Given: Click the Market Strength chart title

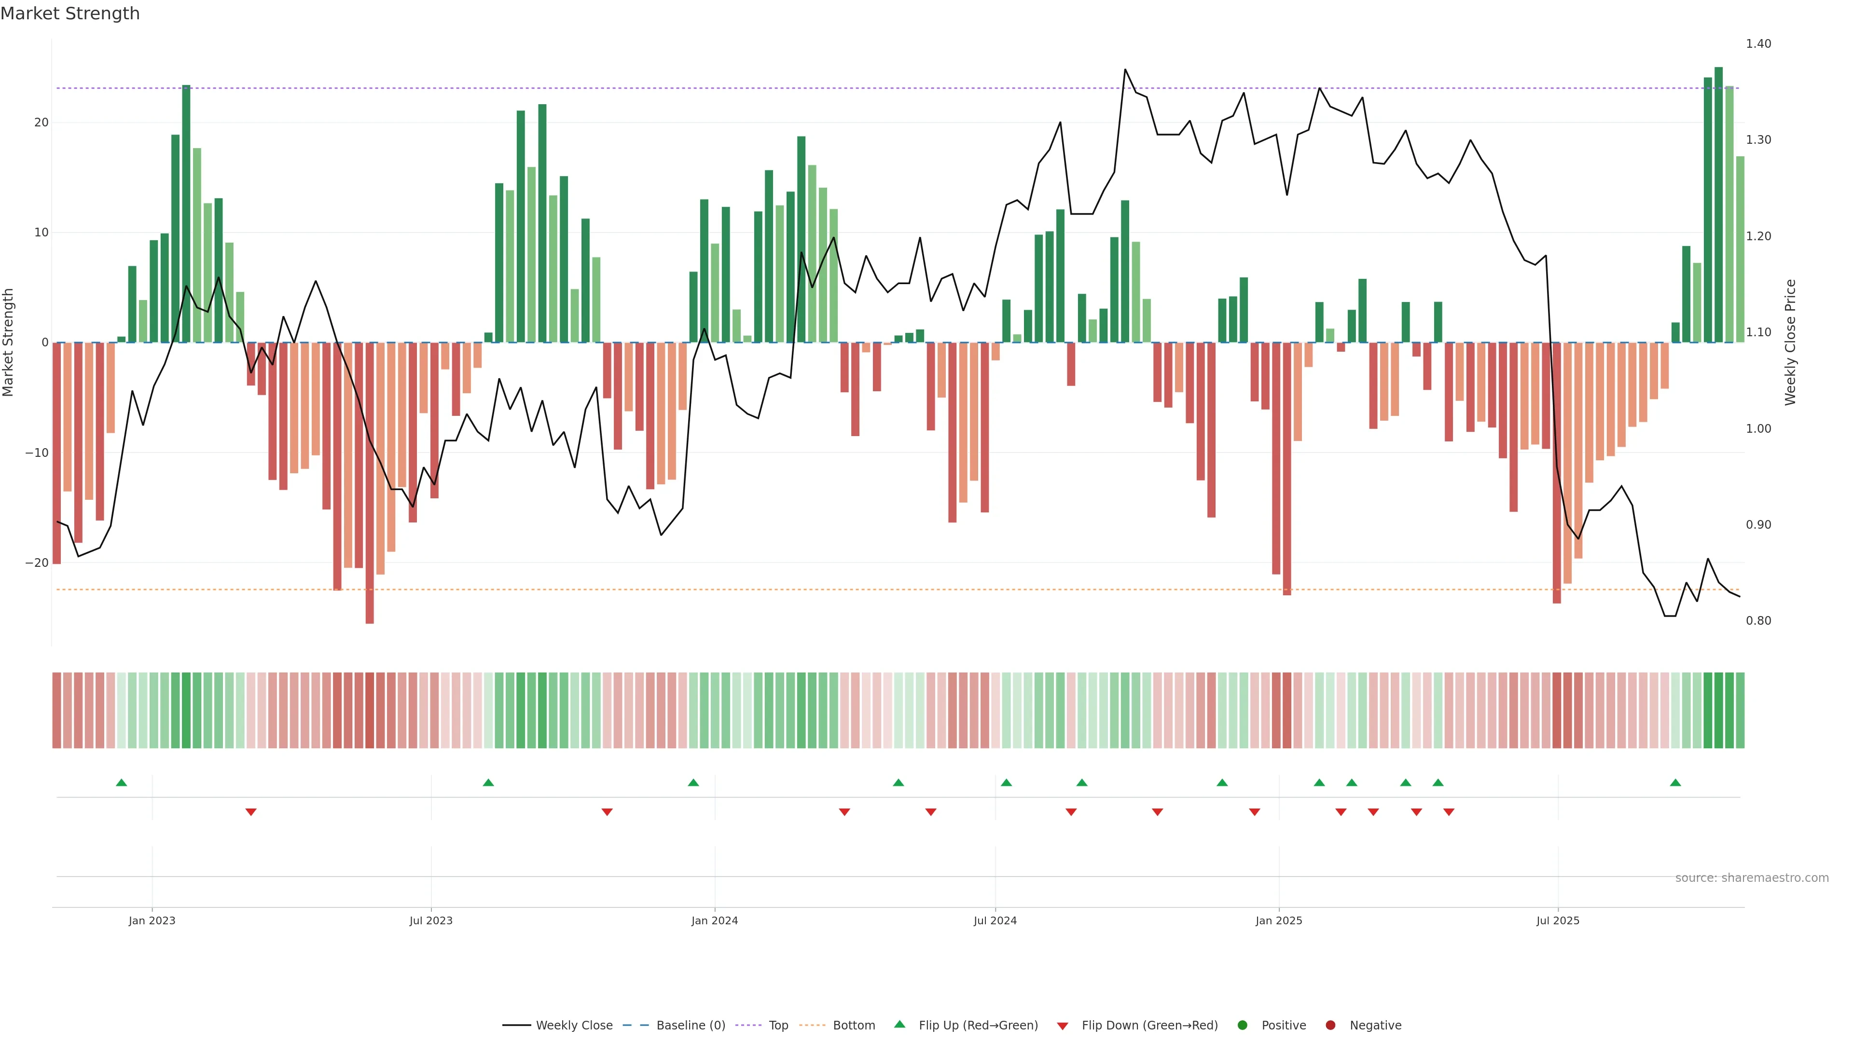Looking at the screenshot, I should [70, 14].
